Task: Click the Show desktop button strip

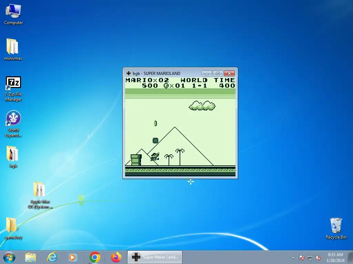Action: [x=351, y=257]
